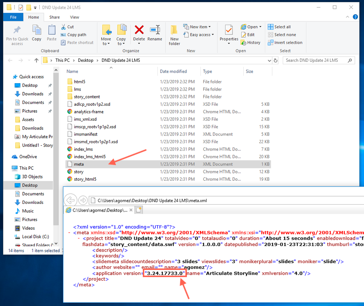This screenshot has width=364, height=306.
Task: Click in the Search DND Update 24 LMS box
Action: coord(316,60)
